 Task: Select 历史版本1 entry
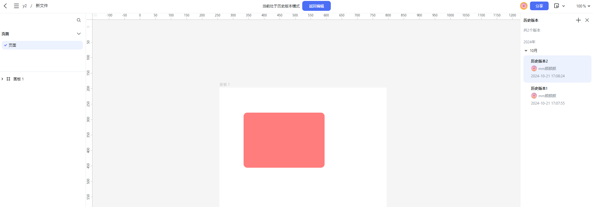tap(557, 96)
